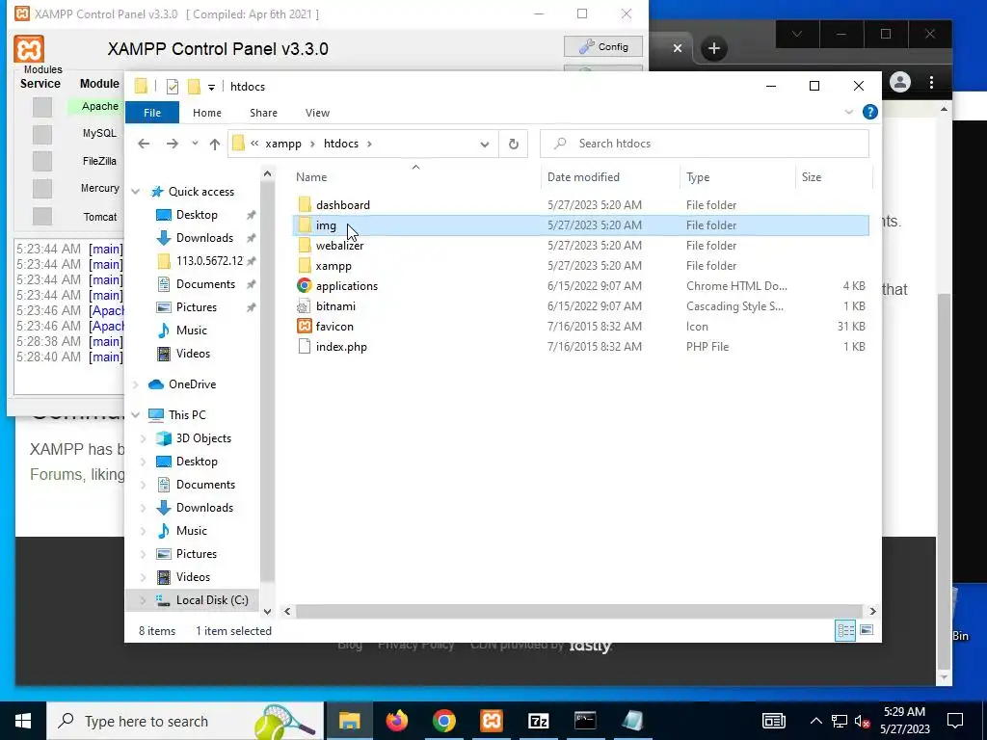Open Command Prompt from the taskbar
The height and width of the screenshot is (740, 987).
click(x=585, y=721)
